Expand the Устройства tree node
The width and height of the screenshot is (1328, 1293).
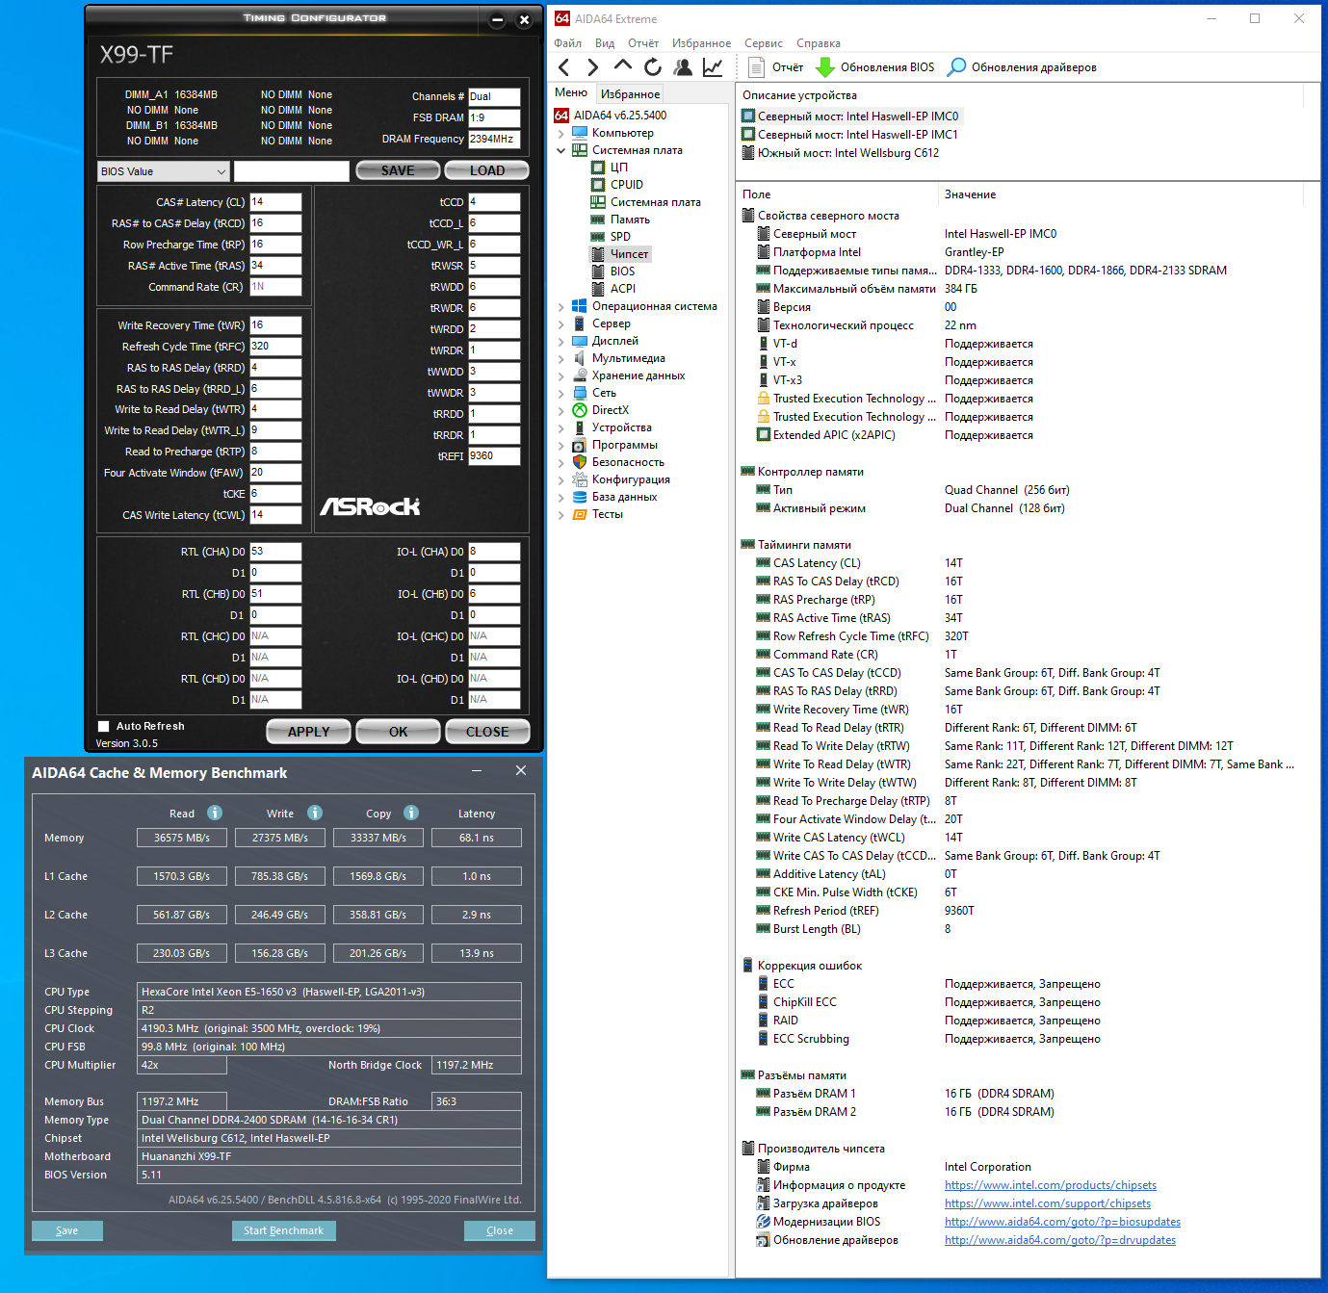[x=561, y=427]
